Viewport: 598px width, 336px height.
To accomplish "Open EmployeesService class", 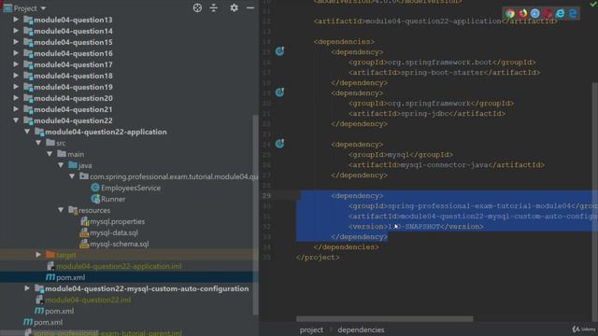I will [131, 188].
